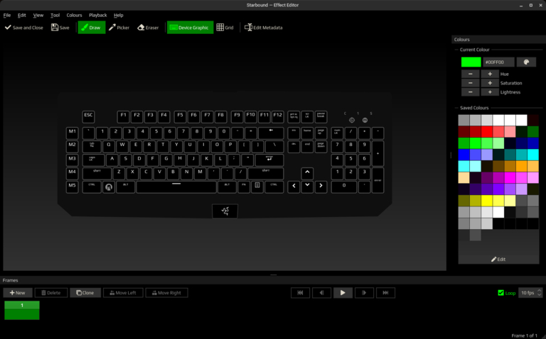Click the Move Right button
This screenshot has height=339, width=546.
click(x=166, y=293)
